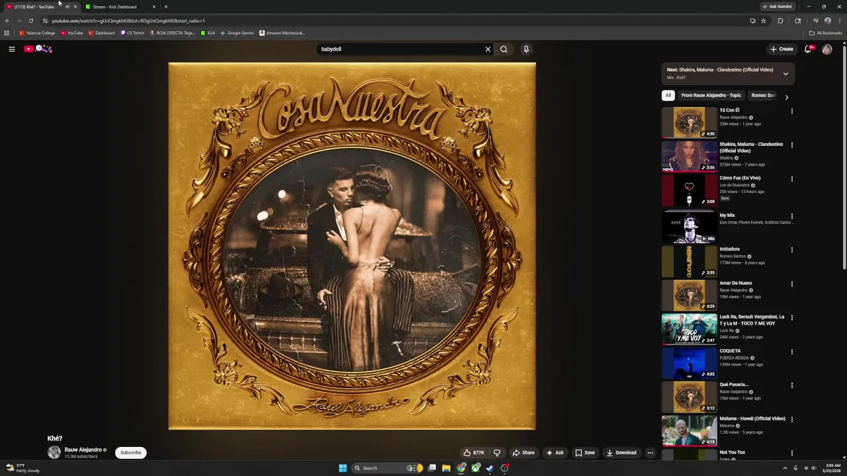
Task: Click the YouTube logo to go home
Action: 38,49
